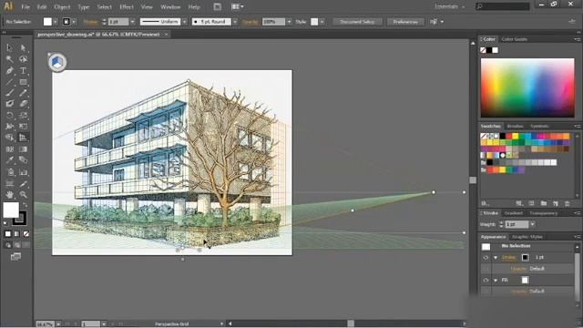Choose the Shape Builder tool
Image resolution: width=583 pixels, height=328 pixels.
click(x=10, y=138)
